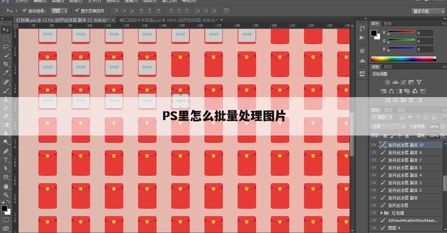Screen dimensions: 447x233
Task: Select the Brush tool
Action: (6, 91)
